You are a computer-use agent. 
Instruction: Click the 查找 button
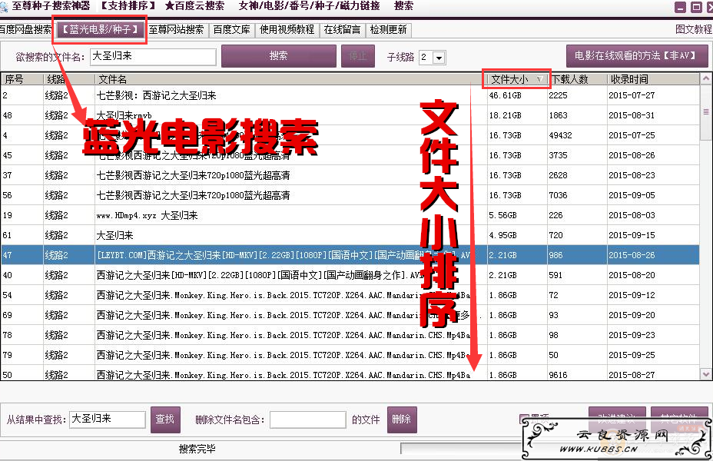165,420
